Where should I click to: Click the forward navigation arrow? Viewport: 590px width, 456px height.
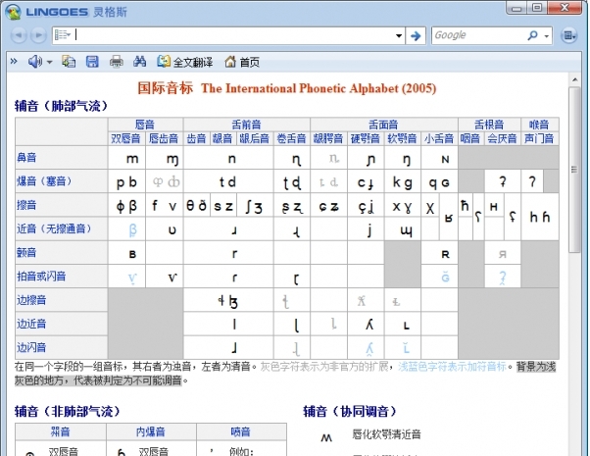click(x=38, y=35)
